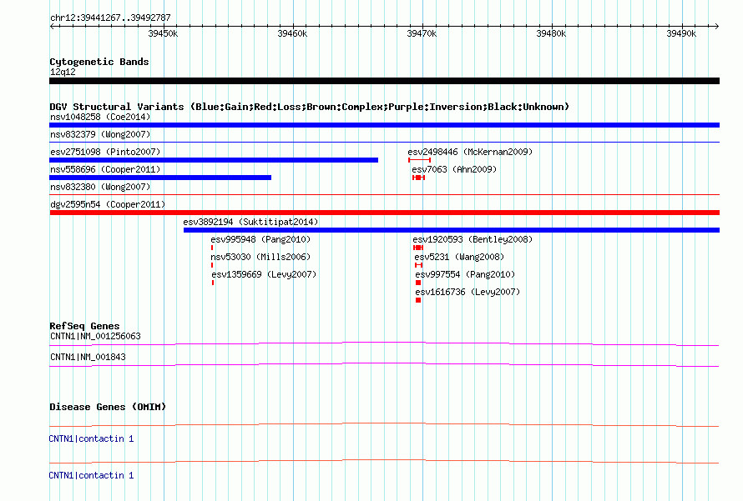Click the thick blue nsv1048258 gain bar
743x501 pixels.
click(384, 125)
